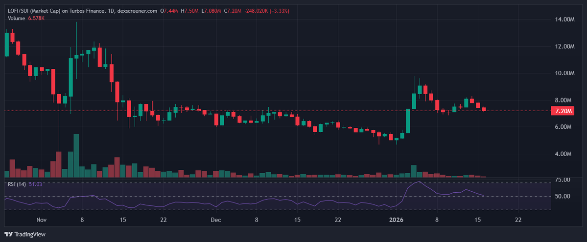Image resolution: width=587 pixels, height=242 pixels.
Task: Click the 14.00M price axis label
Action: tap(564, 20)
